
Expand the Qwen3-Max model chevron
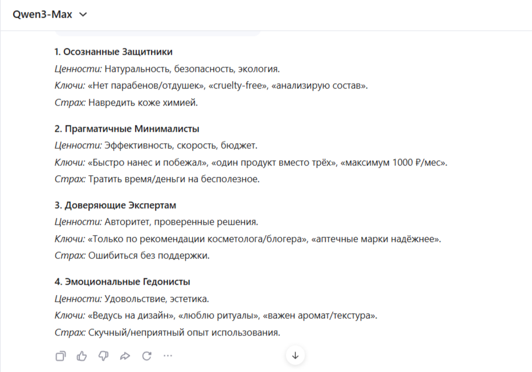pos(83,15)
